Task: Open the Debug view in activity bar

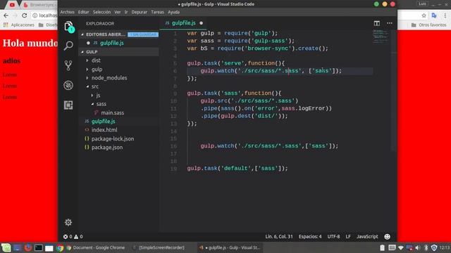Action: [68, 85]
